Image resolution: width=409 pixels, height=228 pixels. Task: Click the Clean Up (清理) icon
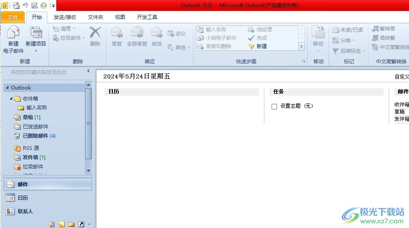pos(55,28)
